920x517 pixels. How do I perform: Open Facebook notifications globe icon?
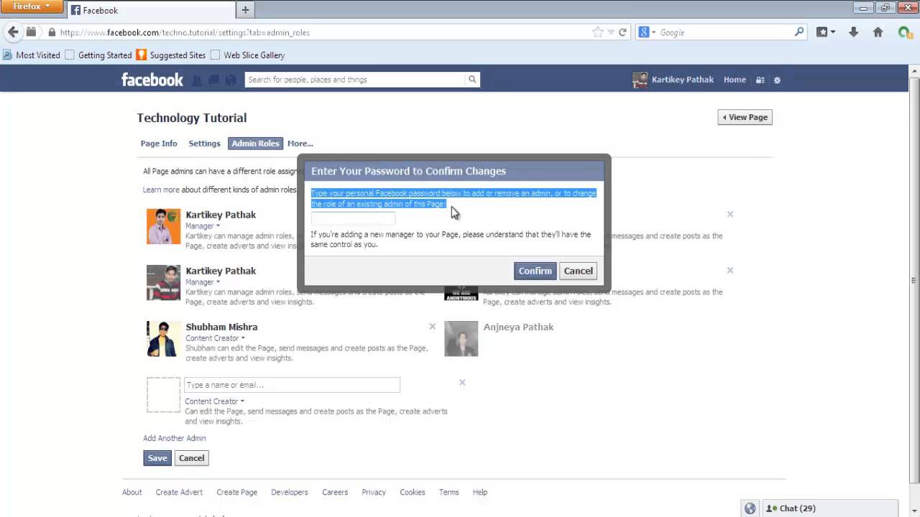[x=230, y=80]
